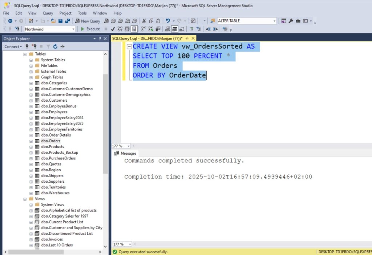Toggle Results to Grid output mode

175,29
